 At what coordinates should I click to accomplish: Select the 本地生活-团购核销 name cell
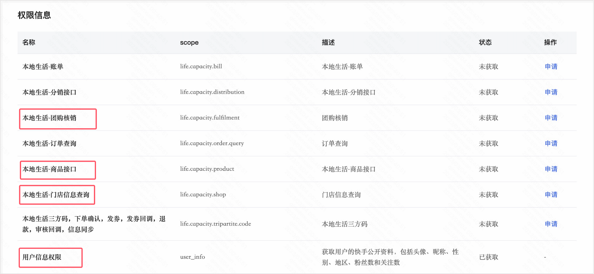click(x=49, y=118)
